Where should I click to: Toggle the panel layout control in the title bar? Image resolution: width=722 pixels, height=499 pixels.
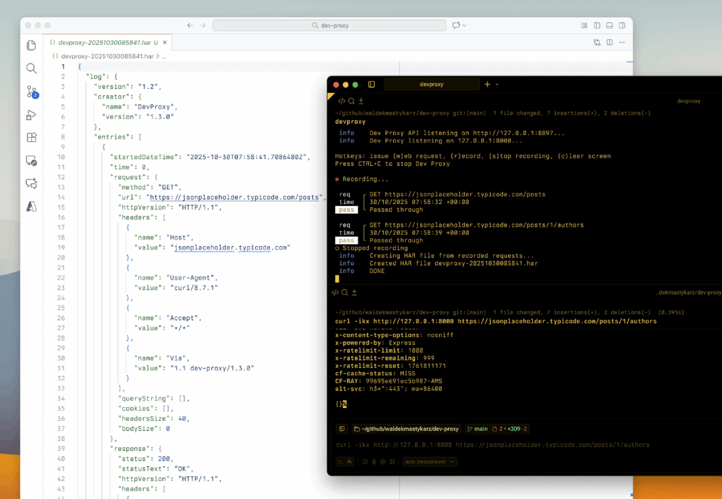click(x=609, y=25)
